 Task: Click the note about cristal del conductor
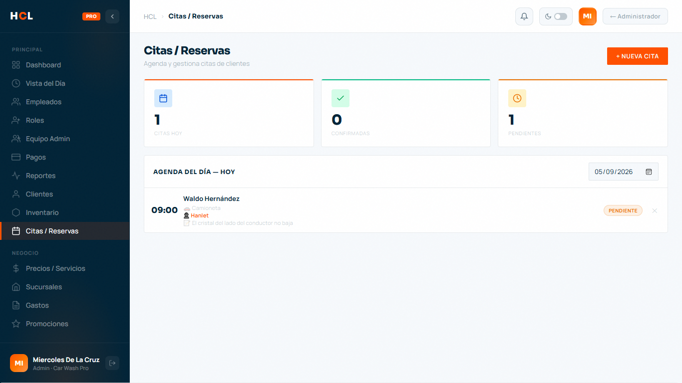tap(242, 223)
